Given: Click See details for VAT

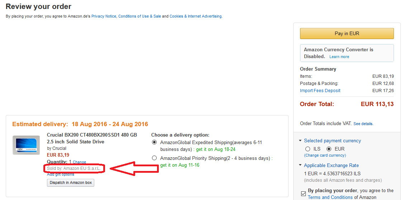Looking at the screenshot, I should 363,124.
